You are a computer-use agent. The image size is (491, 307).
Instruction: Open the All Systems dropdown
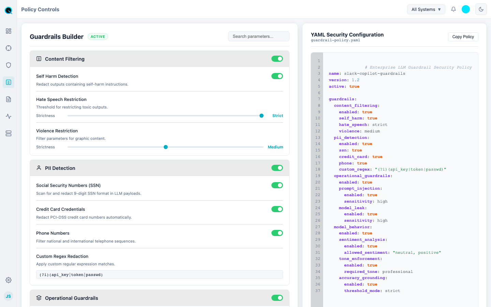point(426,9)
